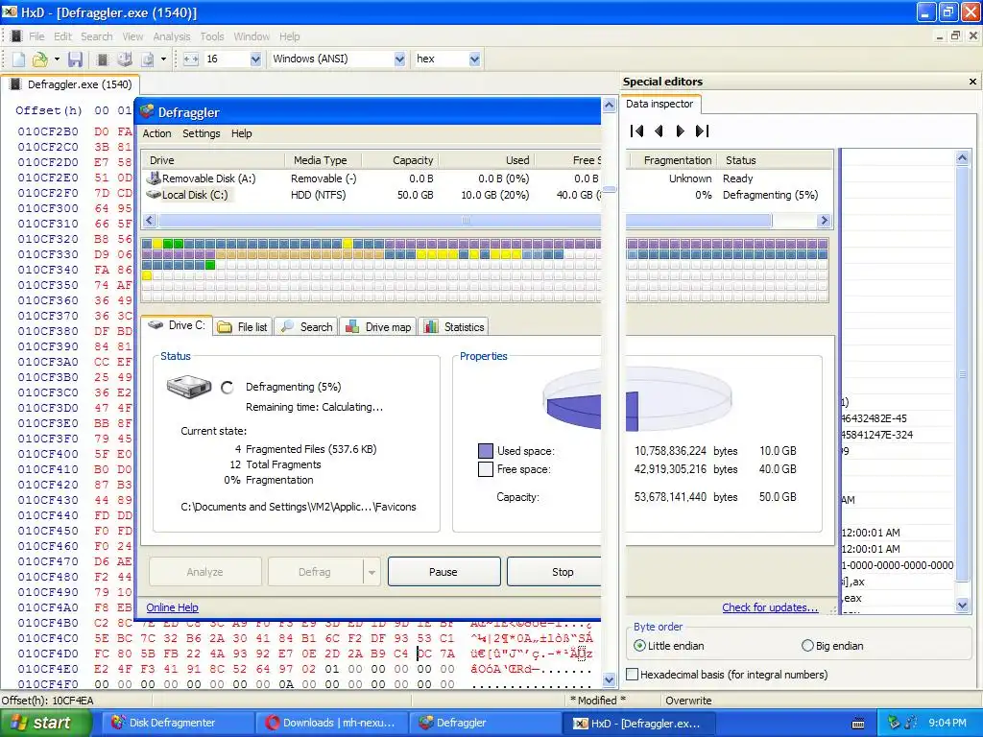Click the Open disk image icon in HxD toolbar
This screenshot has height=737, width=983.
click(147, 59)
